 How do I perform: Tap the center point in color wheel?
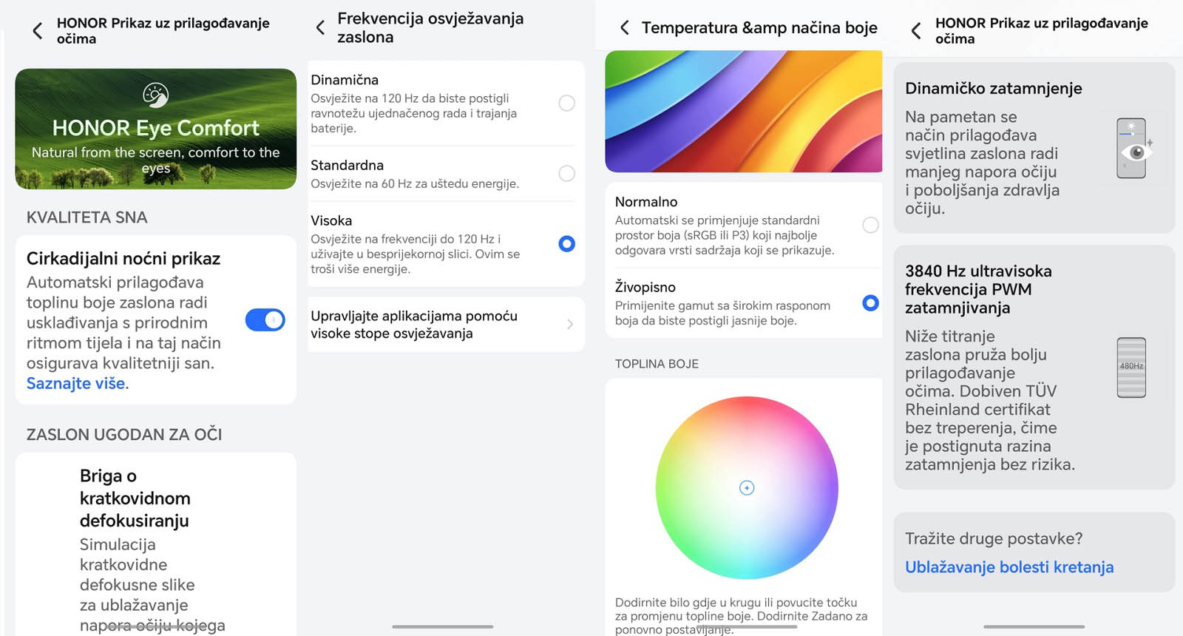click(747, 487)
